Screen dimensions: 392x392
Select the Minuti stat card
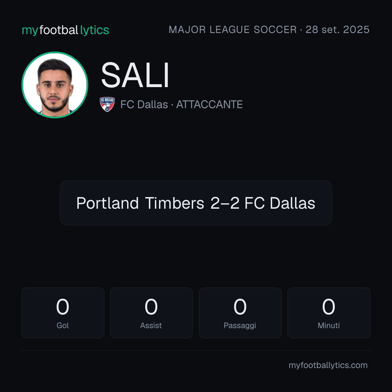(x=329, y=313)
